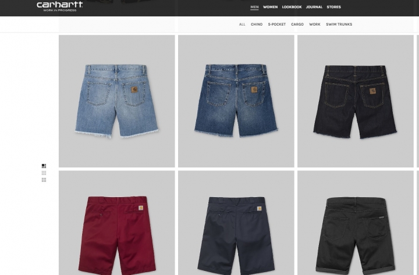Switch to the small nine-tile grid view

(x=44, y=173)
